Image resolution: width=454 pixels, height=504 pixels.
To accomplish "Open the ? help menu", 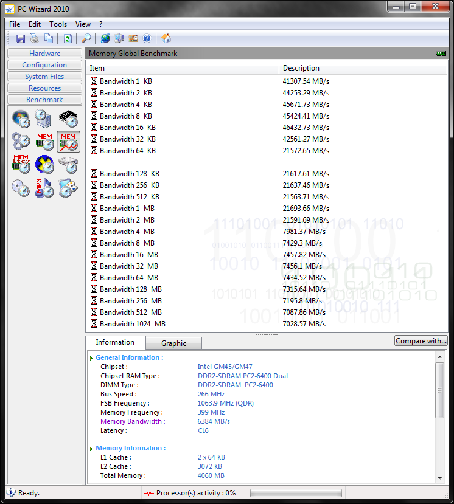I will [x=100, y=24].
